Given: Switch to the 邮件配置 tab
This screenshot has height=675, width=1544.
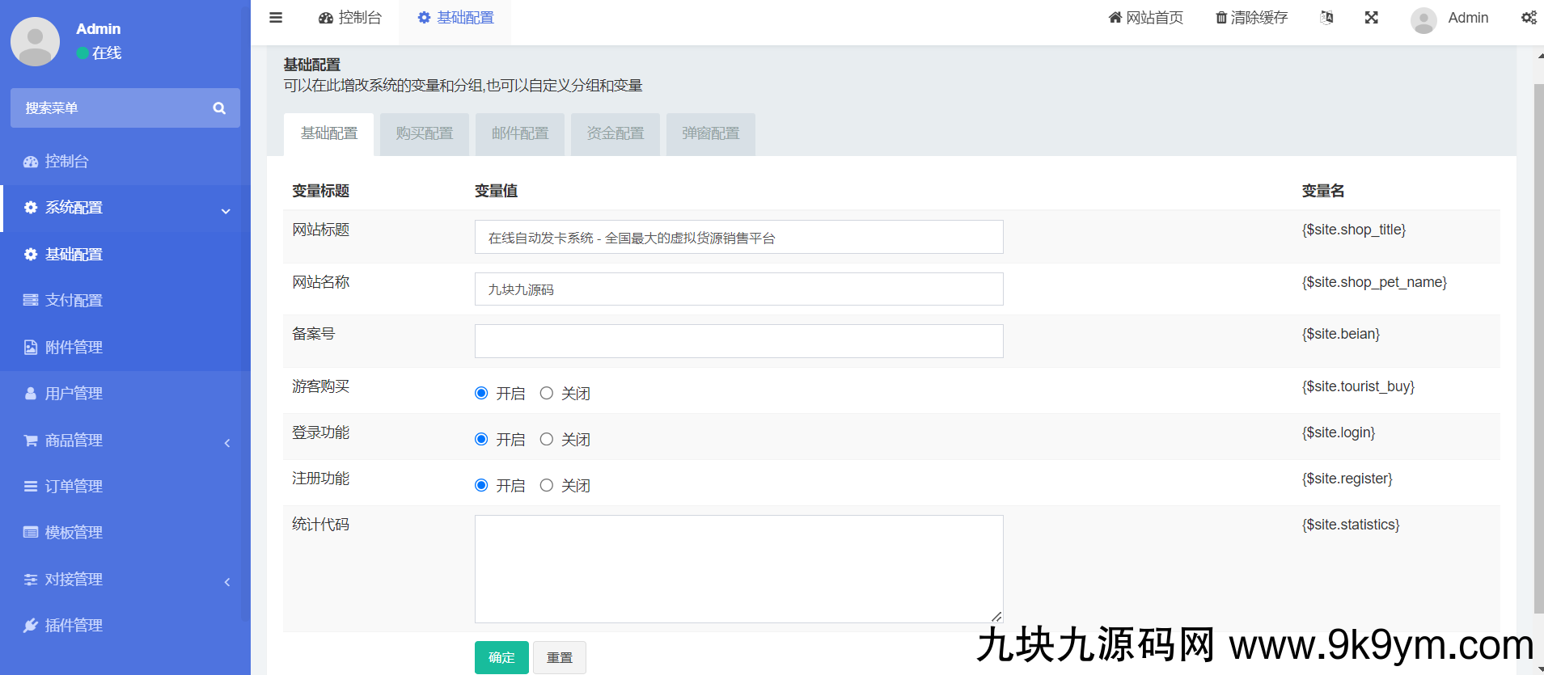Looking at the screenshot, I should [520, 134].
